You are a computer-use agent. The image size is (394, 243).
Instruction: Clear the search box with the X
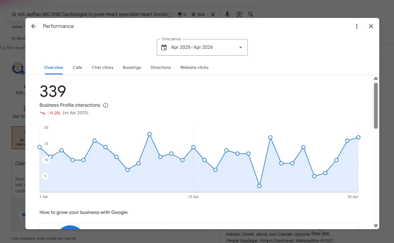point(213,14)
